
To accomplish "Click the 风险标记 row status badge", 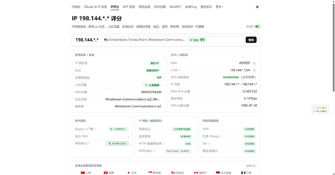I will pyautogui.click(x=182, y=129).
